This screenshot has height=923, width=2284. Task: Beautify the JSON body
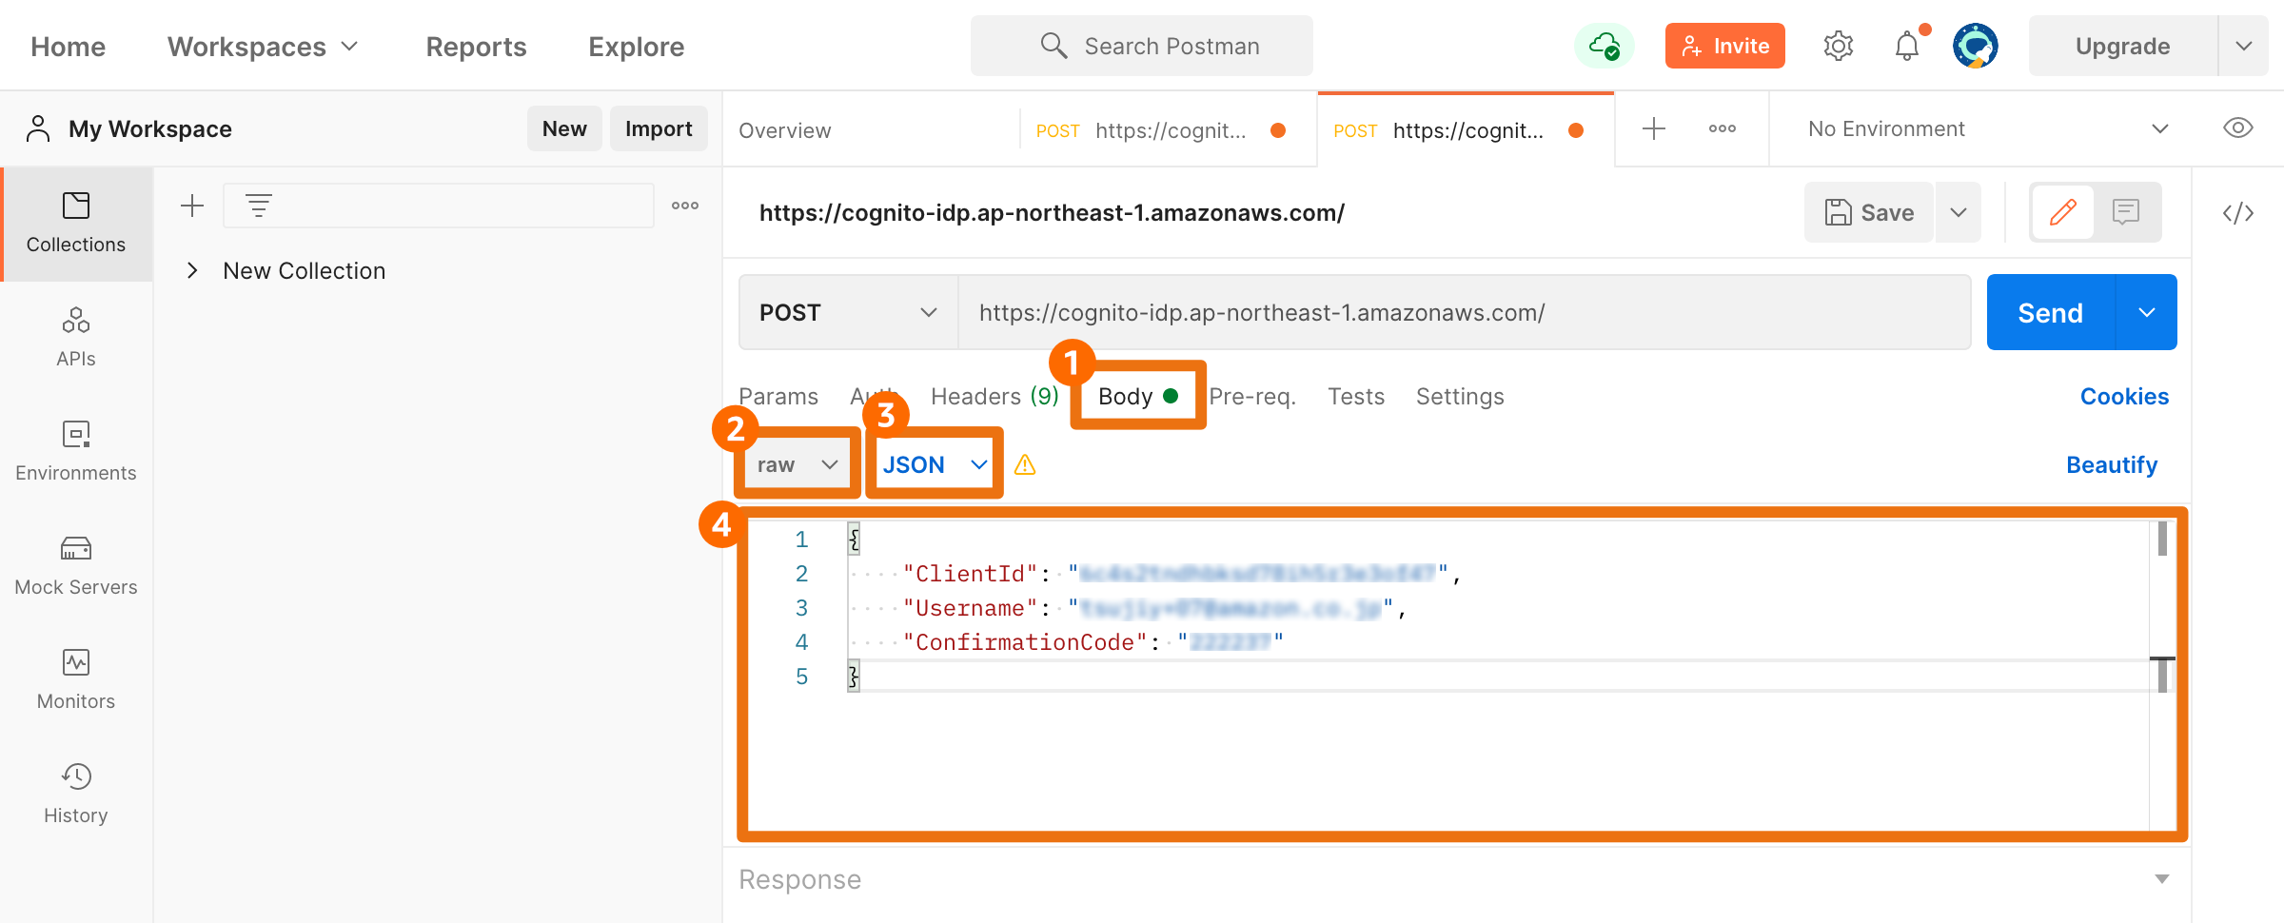[x=2112, y=464]
